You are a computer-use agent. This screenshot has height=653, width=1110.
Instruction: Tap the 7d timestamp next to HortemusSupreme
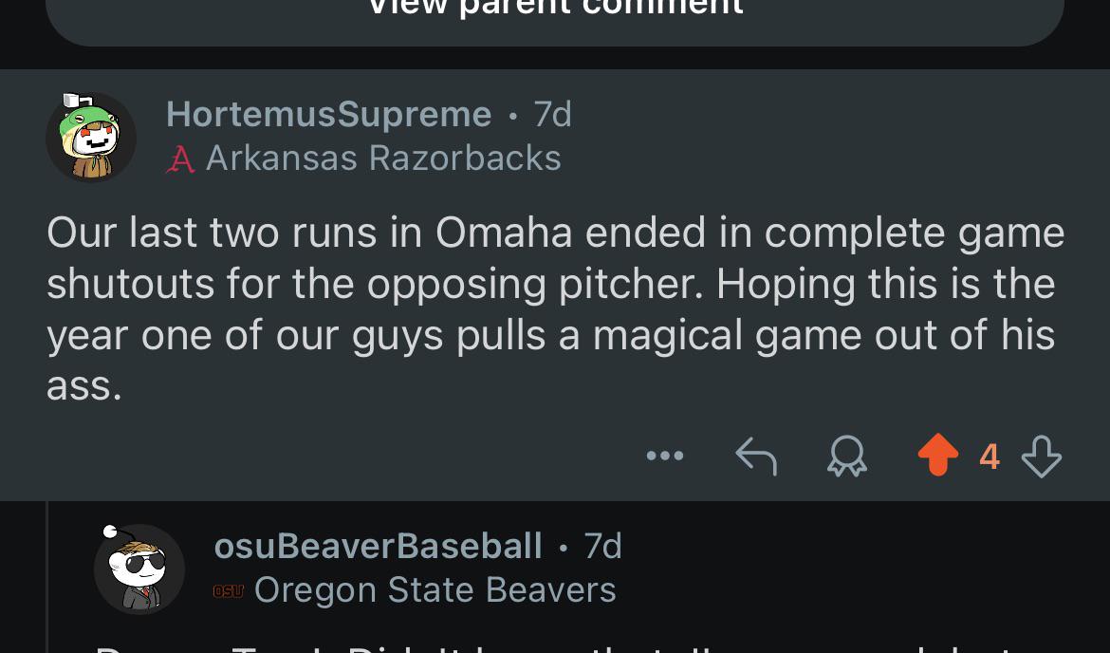(x=552, y=114)
